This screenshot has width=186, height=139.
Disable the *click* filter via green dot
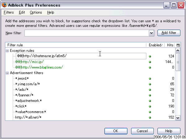click(x=150, y=106)
